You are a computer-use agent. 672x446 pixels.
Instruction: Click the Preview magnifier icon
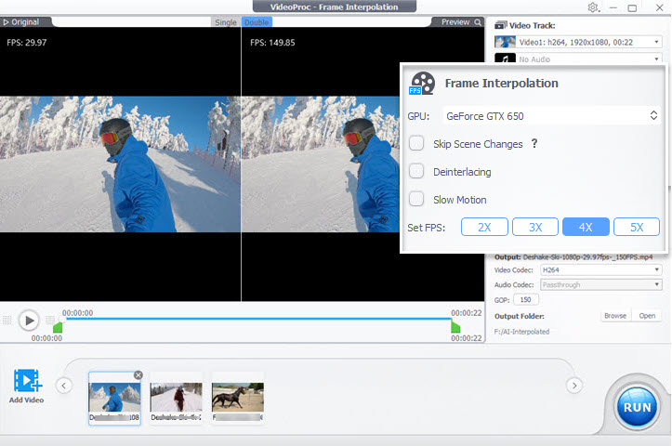(478, 22)
